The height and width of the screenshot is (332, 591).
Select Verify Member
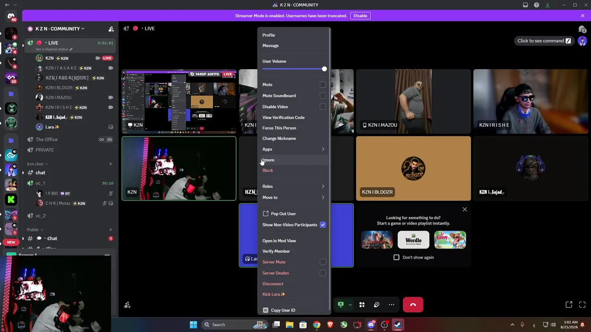[x=294, y=251]
